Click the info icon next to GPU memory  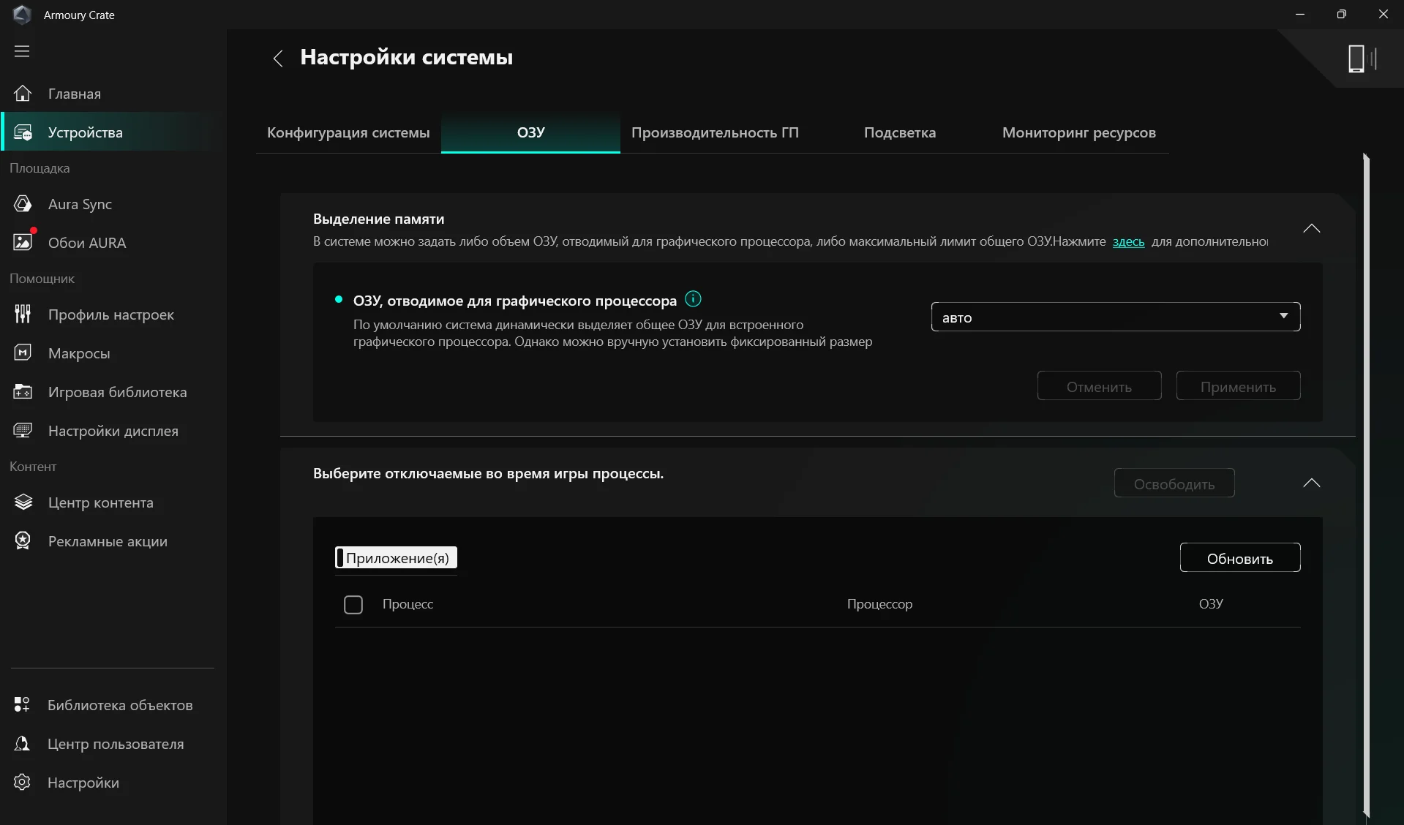point(692,299)
